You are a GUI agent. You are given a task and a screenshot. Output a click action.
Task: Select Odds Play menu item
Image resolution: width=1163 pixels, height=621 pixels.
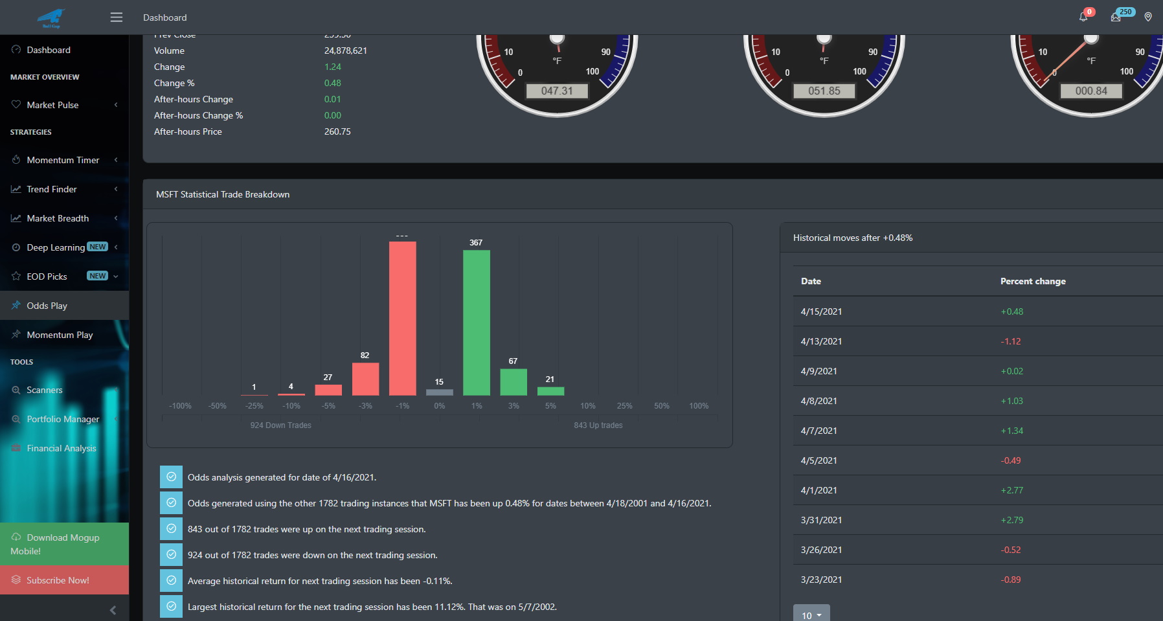64,306
